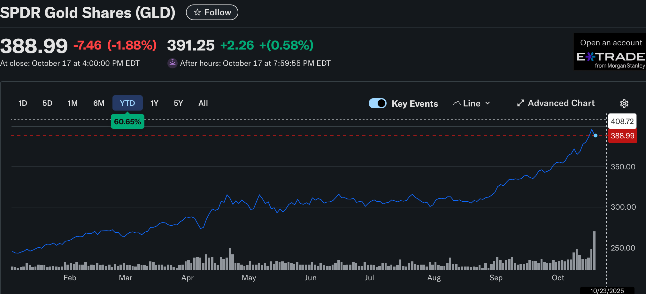Image resolution: width=646 pixels, height=294 pixels.
Task: Click the 10/23/2025 date label
Action: [x=607, y=290]
